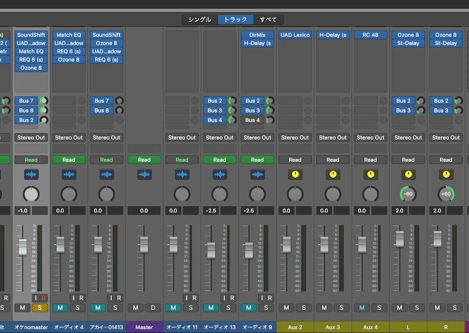Click the volume fader on L strip

tap(400, 238)
